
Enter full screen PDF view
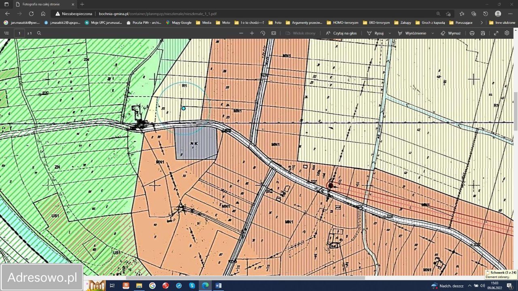[496, 33]
